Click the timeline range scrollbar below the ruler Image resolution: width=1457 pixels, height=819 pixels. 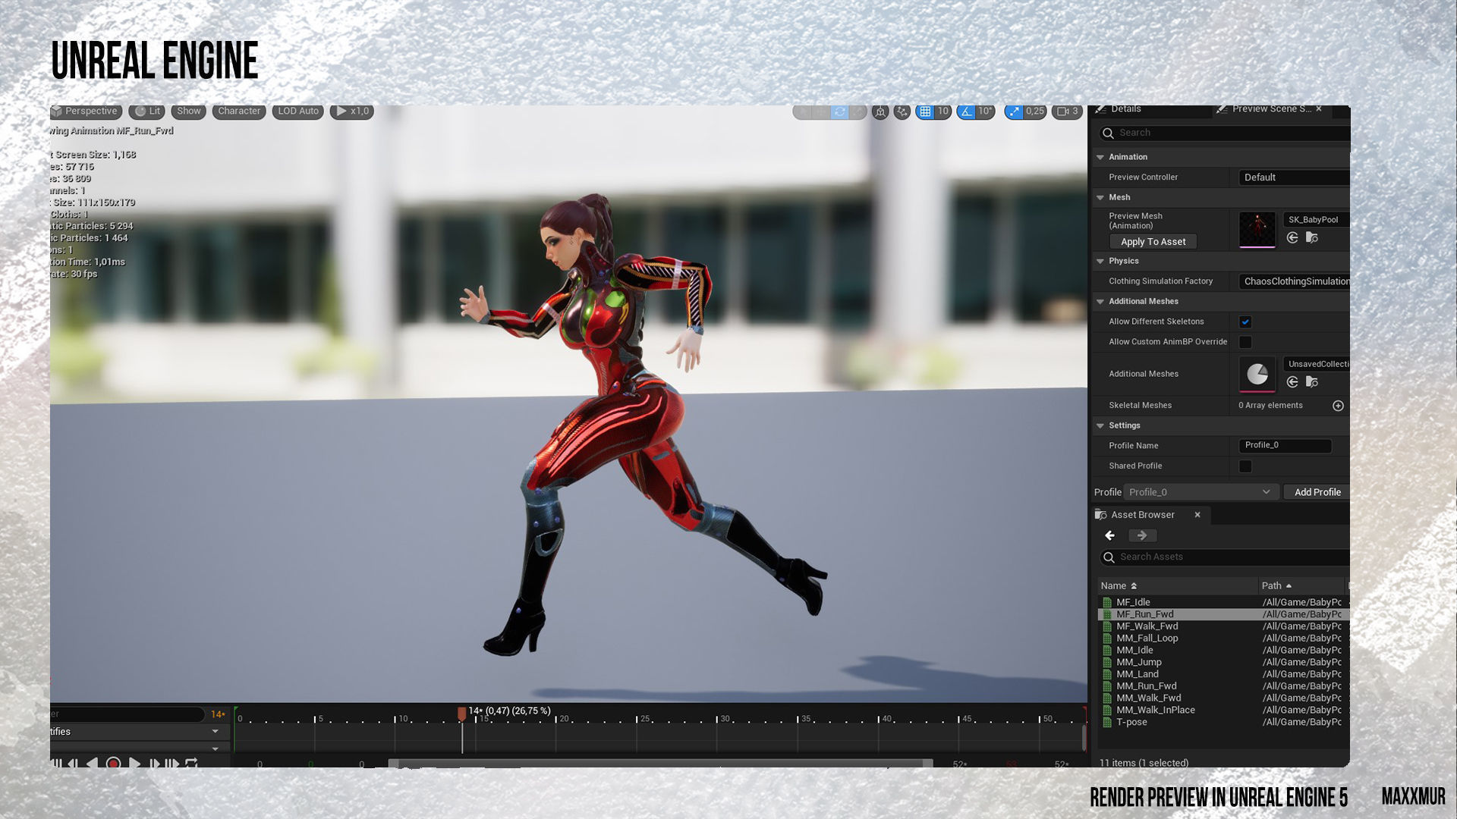click(660, 764)
